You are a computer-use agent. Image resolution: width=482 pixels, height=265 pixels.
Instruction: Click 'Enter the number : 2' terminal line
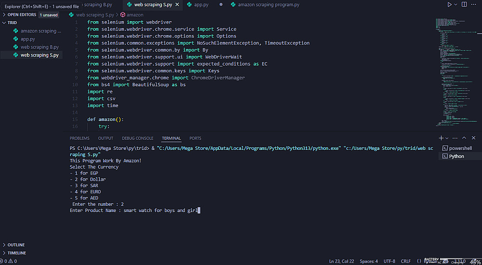pyautogui.click(x=98, y=204)
